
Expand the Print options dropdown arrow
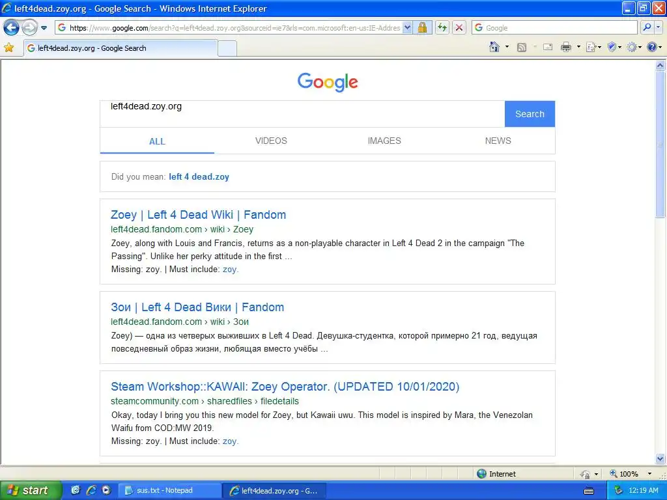pos(578,47)
